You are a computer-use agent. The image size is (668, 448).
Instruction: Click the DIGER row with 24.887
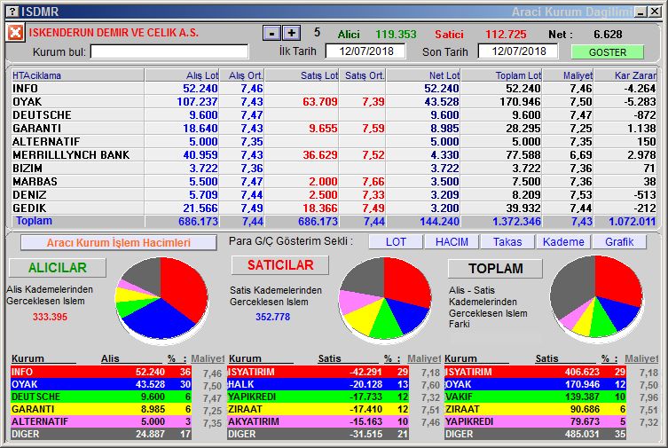tap(101, 434)
